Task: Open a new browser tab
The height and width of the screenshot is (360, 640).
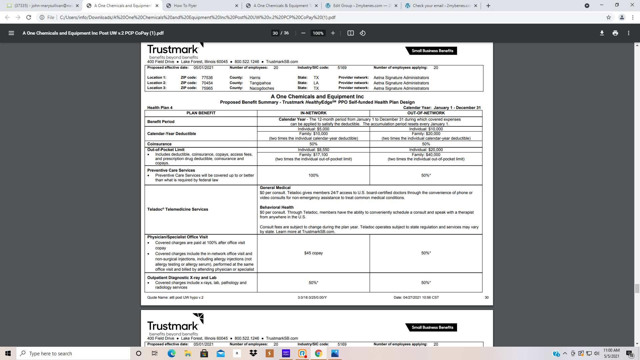Action: (488, 6)
